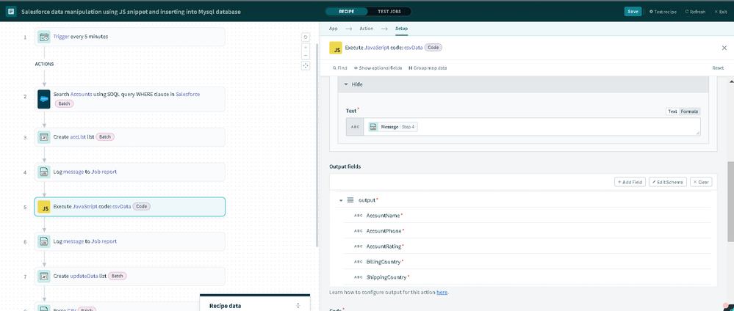734x311 pixels.
Task: Select the AccountName output field
Action: click(527, 215)
